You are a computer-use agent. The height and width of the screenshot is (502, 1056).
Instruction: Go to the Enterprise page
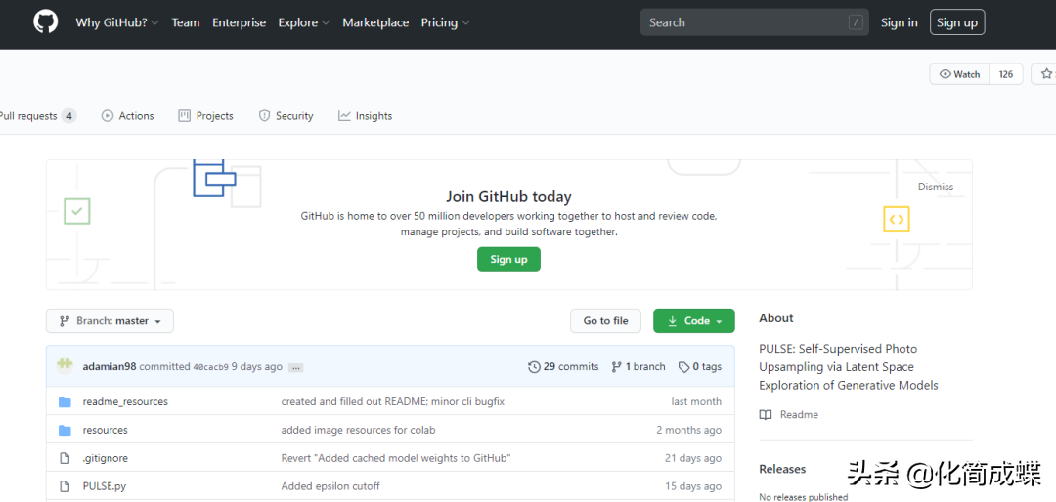pos(240,22)
